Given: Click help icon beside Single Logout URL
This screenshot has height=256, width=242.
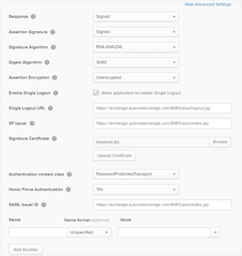Looking at the screenshot, I should pos(50,108).
